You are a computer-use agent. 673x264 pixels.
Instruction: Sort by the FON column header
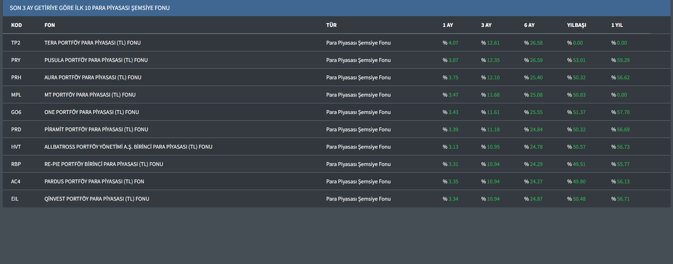tap(49, 25)
